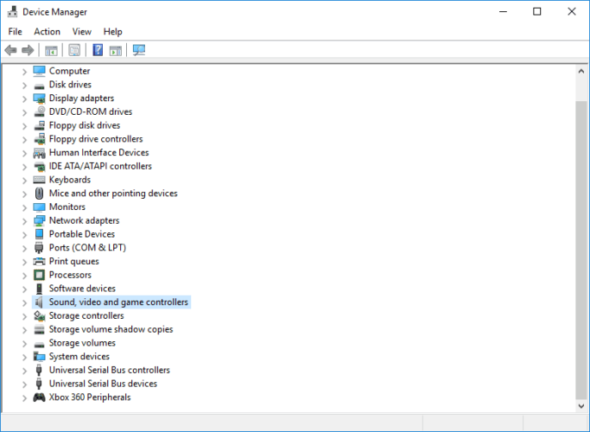The width and height of the screenshot is (590, 432).
Task: Open the Action menu
Action: (x=47, y=32)
